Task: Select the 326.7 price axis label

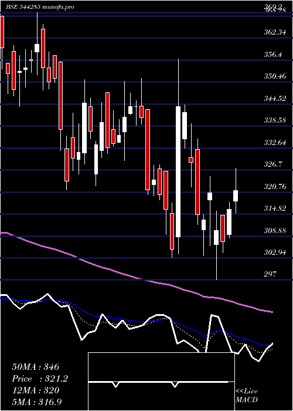Action: [x=274, y=164]
